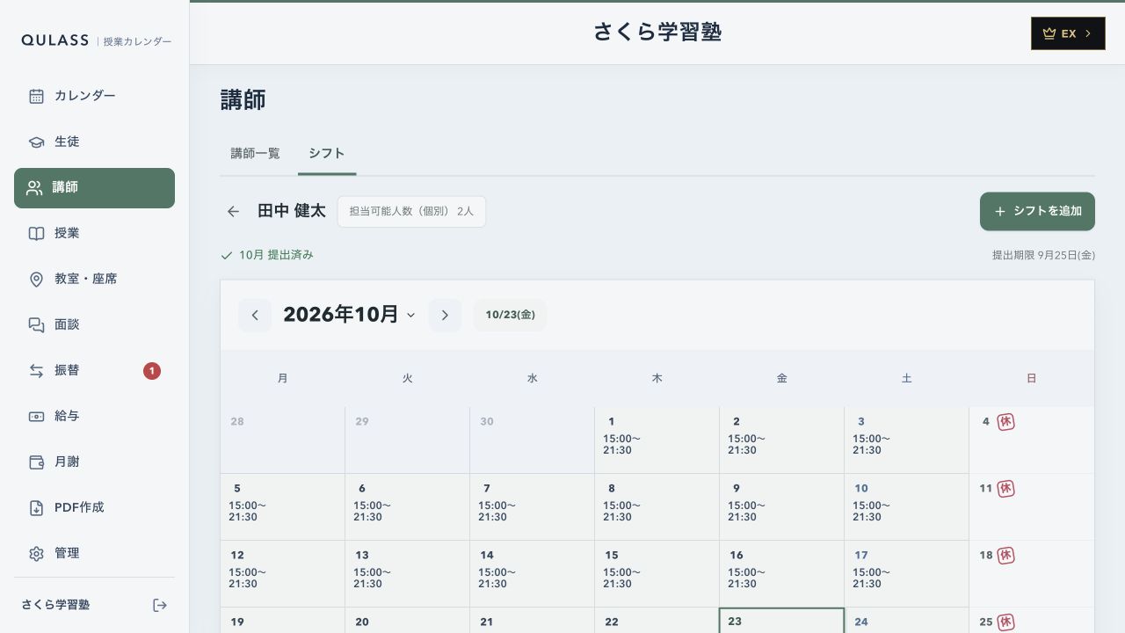This screenshot has height=633, width=1125.
Task: Click the 休 stamp on October 18
Action: (1006, 556)
